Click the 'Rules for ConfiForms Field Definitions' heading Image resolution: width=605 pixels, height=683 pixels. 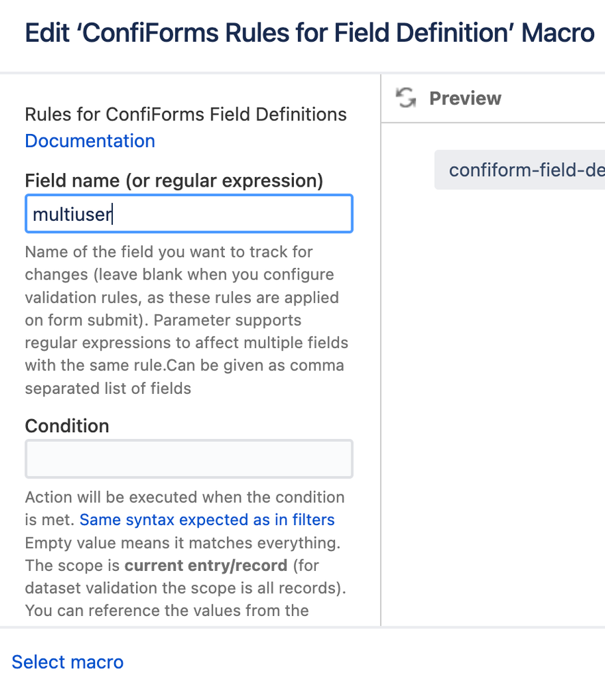(x=185, y=114)
